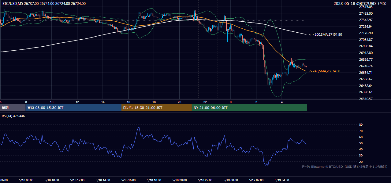Image resolution: width=391 pixels, height=183 pixels.
Task: Click hour label 10 under the price chart
Action: click(x=52, y=102)
